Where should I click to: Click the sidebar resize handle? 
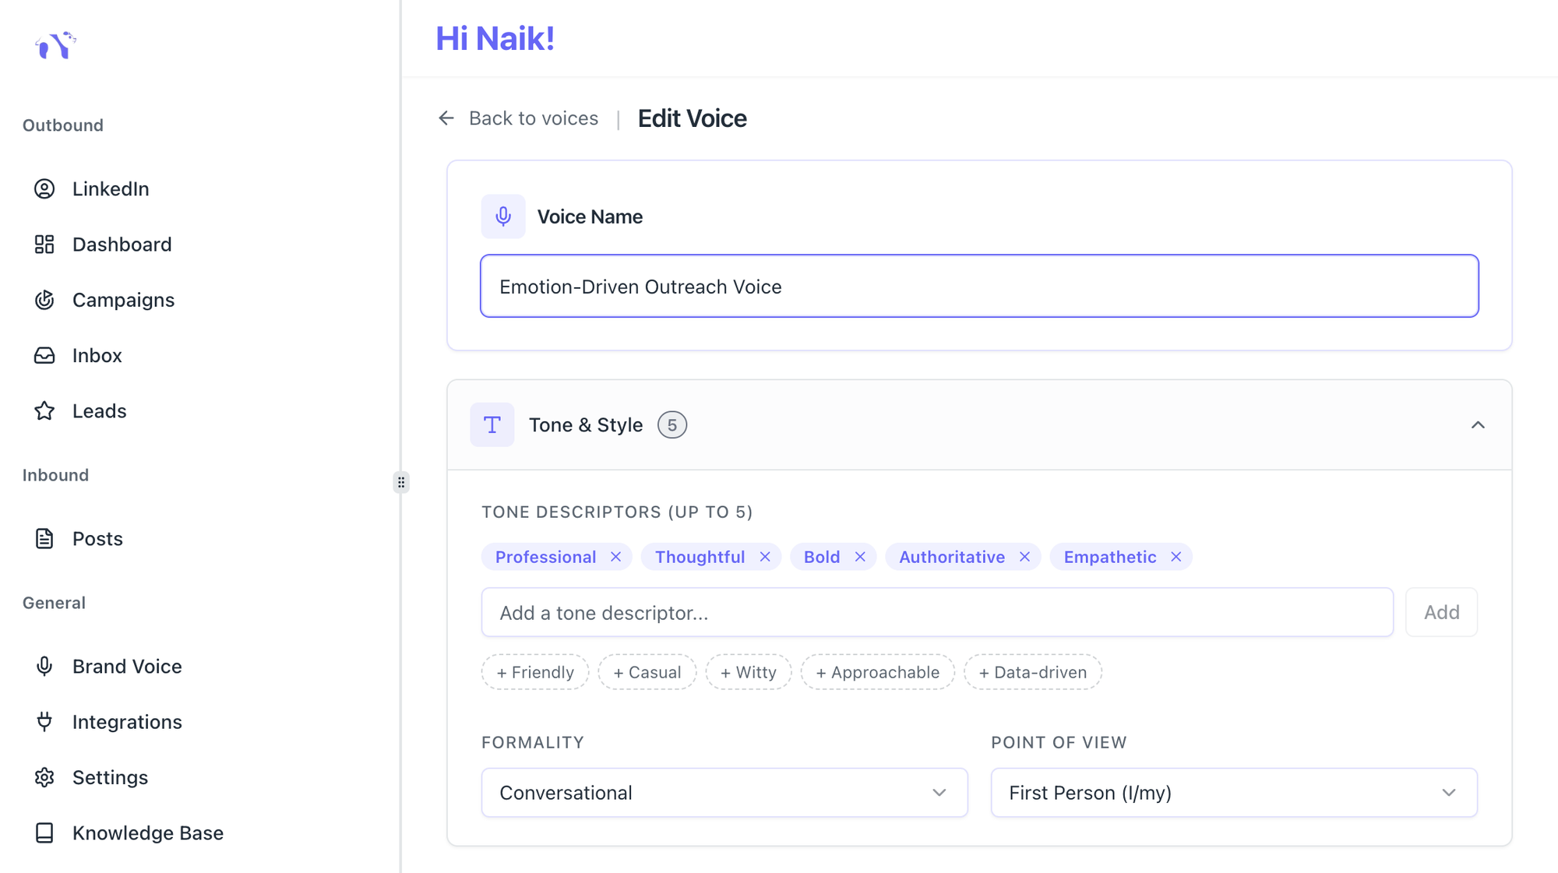[x=401, y=483]
